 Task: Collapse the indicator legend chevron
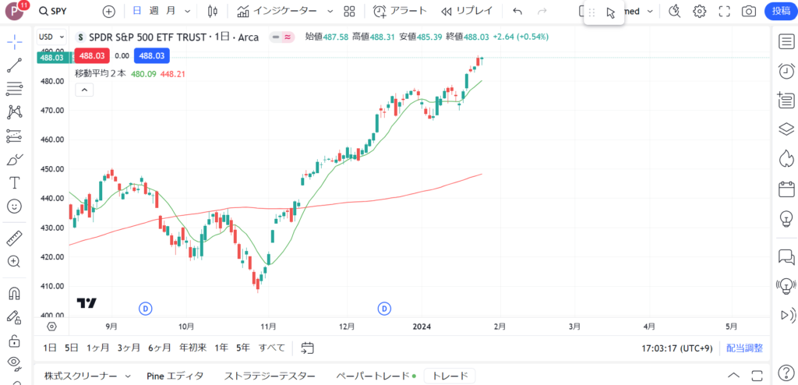84,90
